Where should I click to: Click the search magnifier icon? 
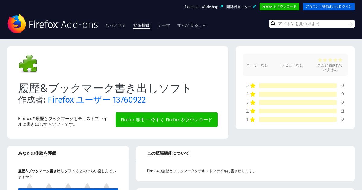273,24
